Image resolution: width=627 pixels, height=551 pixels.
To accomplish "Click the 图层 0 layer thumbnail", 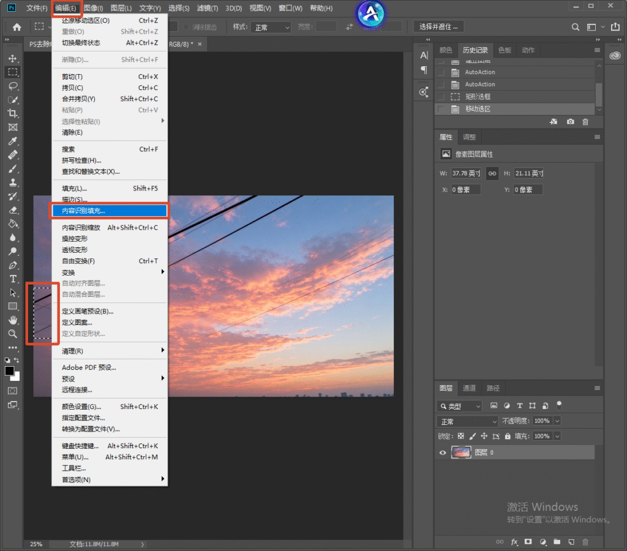I will pyautogui.click(x=461, y=452).
